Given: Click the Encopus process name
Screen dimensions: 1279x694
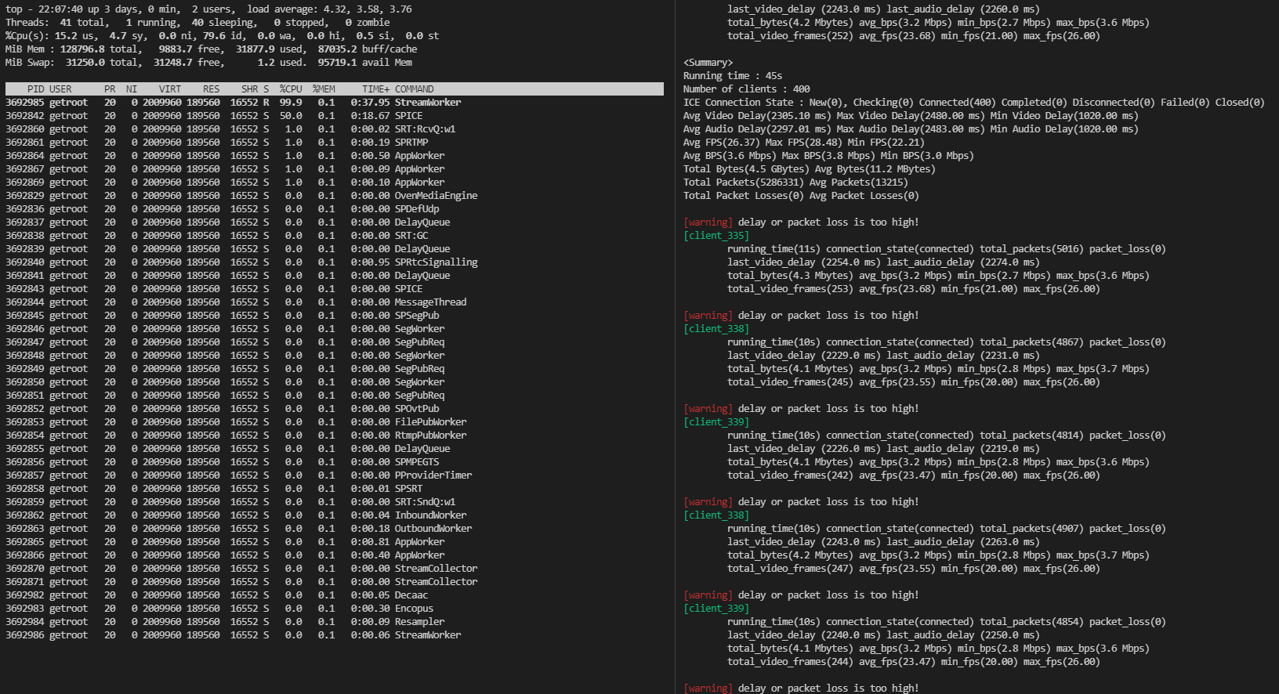Looking at the screenshot, I should (x=414, y=609).
